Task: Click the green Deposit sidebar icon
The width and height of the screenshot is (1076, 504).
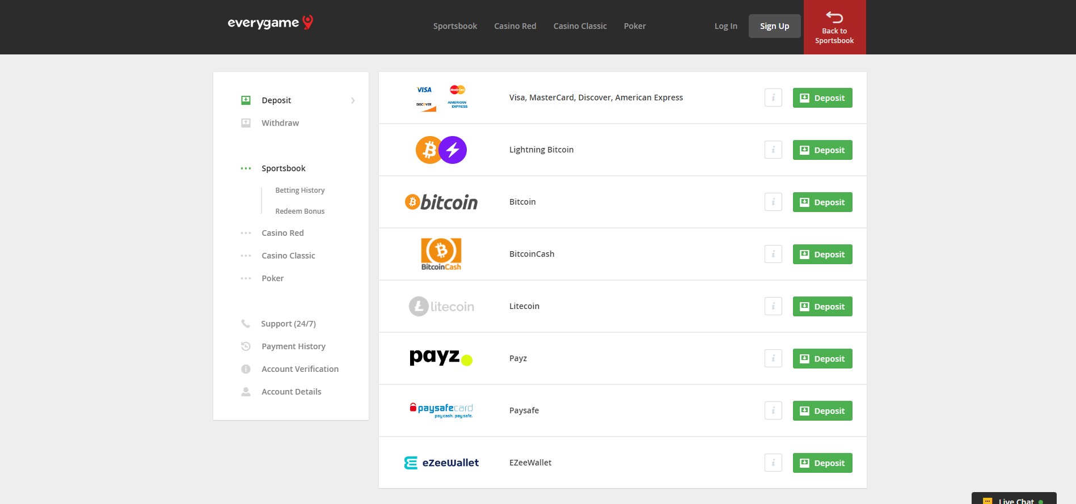Action: point(246,100)
